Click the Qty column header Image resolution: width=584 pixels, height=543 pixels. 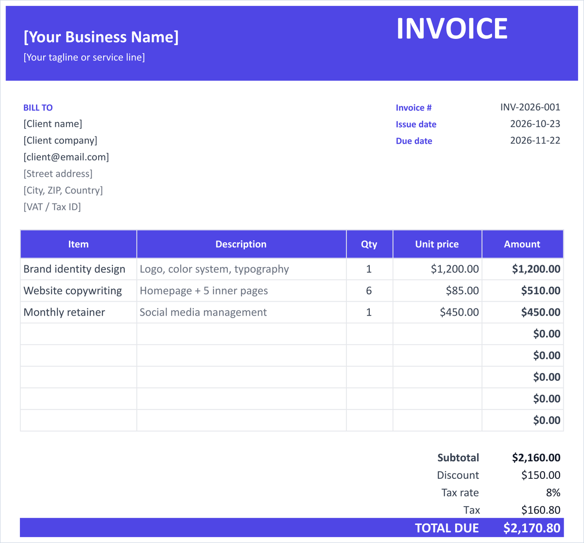point(369,244)
